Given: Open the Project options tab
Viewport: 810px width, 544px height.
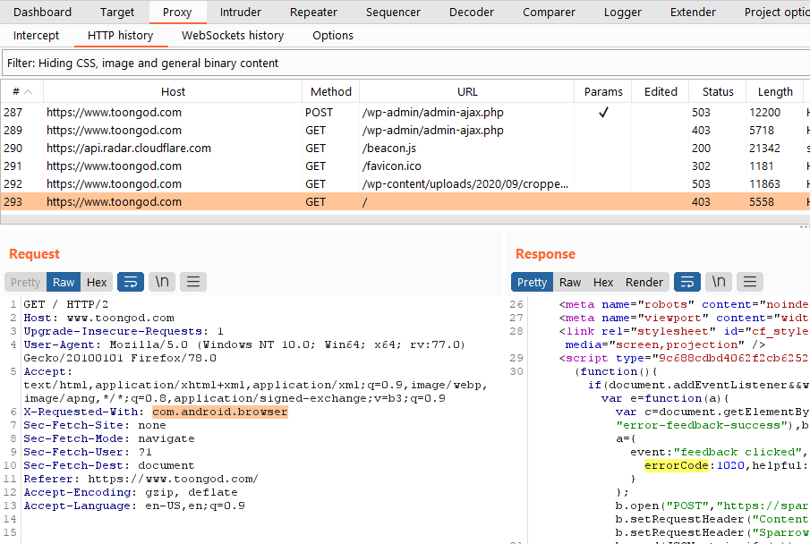Looking at the screenshot, I should pyautogui.click(x=776, y=12).
